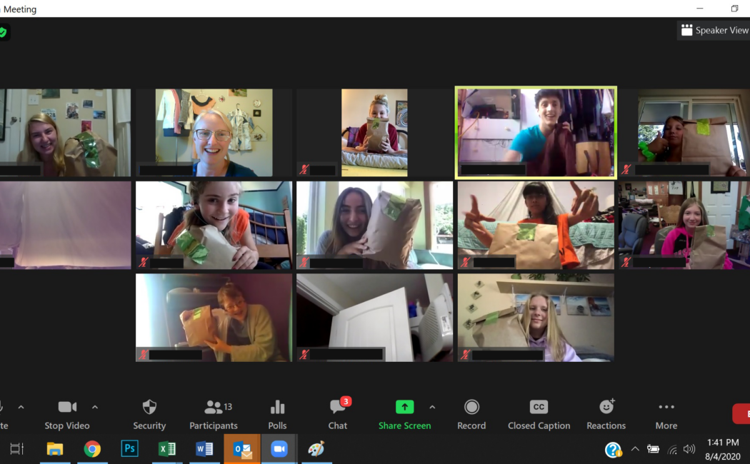Launch the Polls window
This screenshot has height=464, width=750.
(x=277, y=414)
